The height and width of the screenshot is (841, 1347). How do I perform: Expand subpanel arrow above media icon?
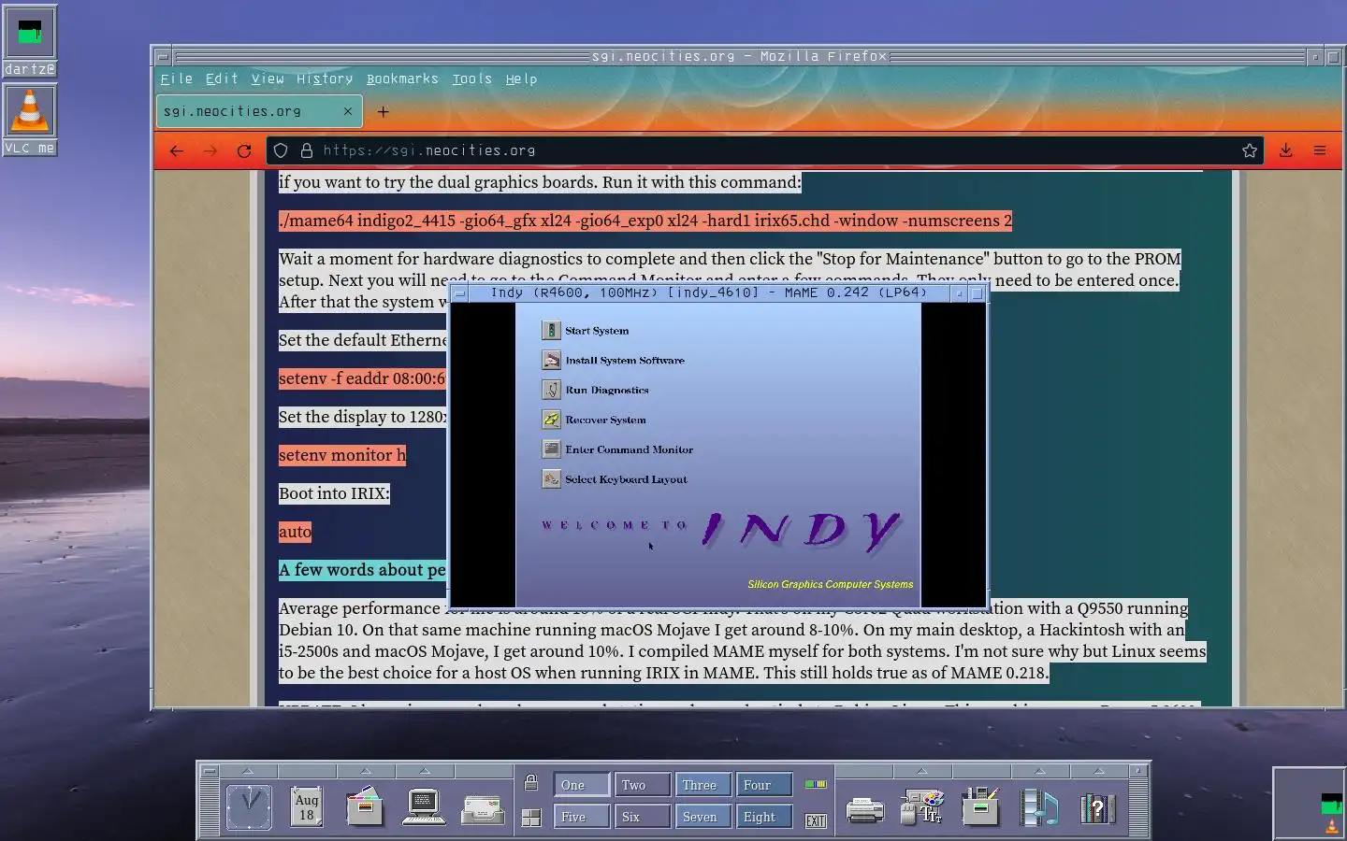coord(1039,771)
